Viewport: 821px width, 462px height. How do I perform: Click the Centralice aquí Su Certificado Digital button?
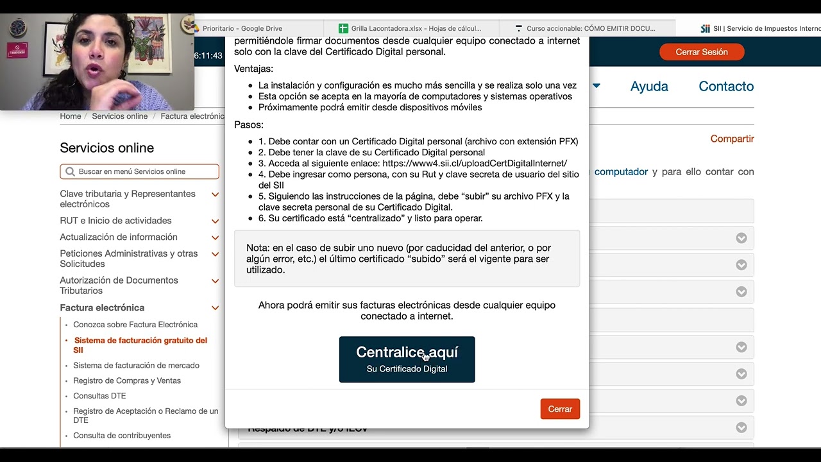coord(407,359)
